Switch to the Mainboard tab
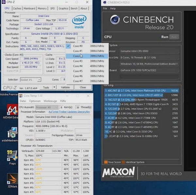Viewport: 196px width, 195px height. pyautogui.click(x=29, y=9)
